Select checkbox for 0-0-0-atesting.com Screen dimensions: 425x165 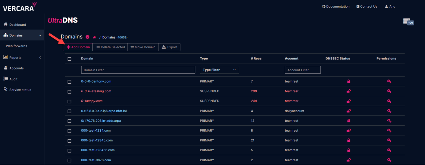[70, 92]
